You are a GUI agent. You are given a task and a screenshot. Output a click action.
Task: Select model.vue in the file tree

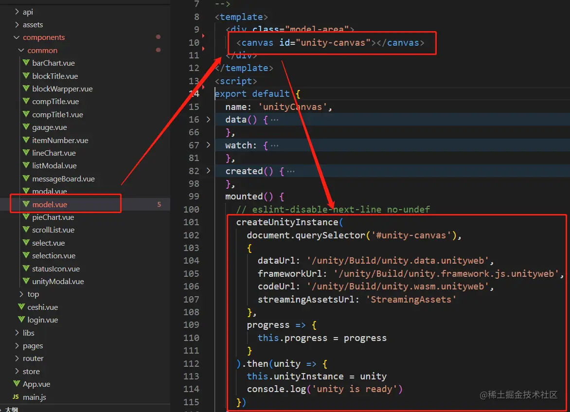tap(50, 204)
